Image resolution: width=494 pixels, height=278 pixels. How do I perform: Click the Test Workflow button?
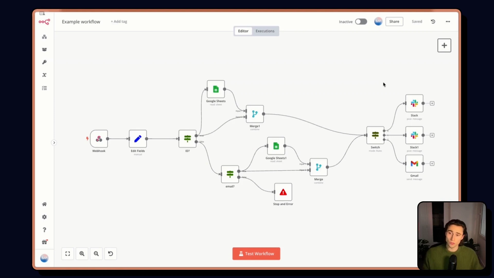point(256,254)
